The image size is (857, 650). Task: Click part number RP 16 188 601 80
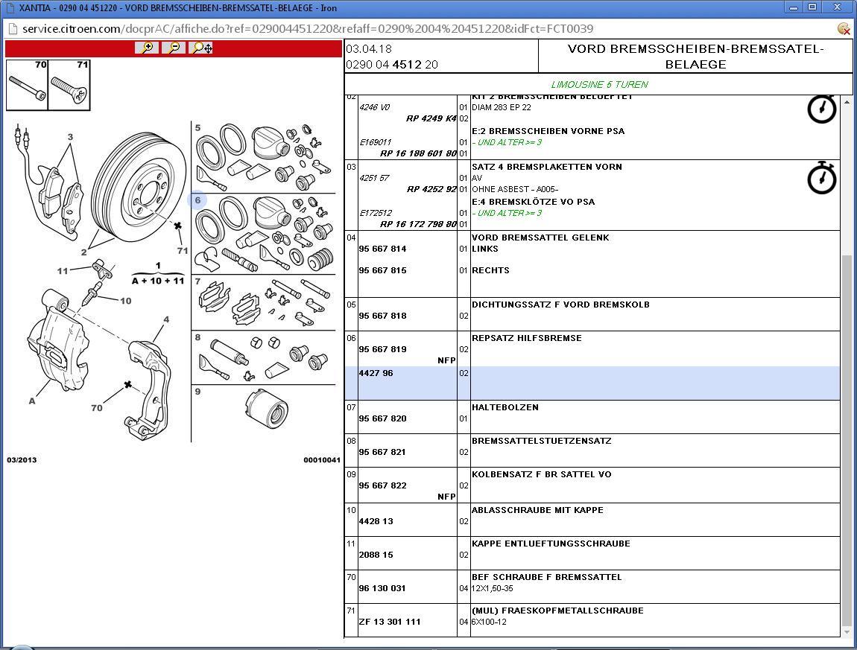[x=418, y=153]
